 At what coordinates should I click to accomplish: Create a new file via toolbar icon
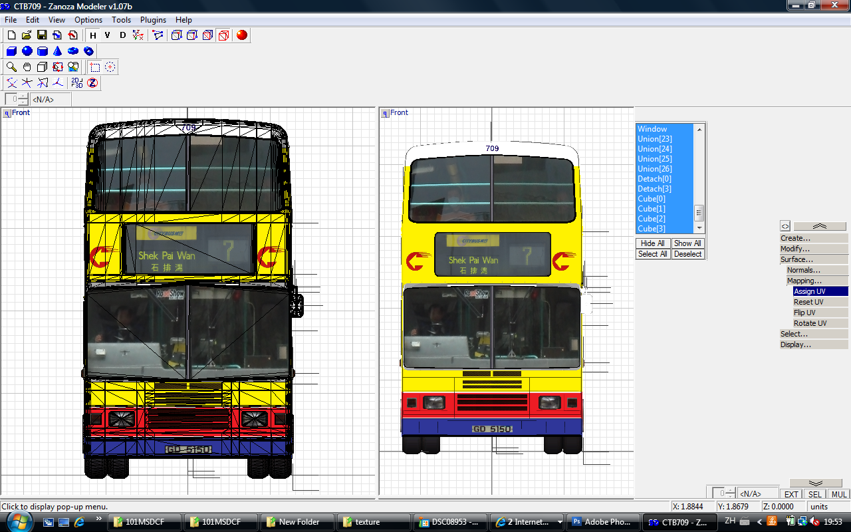point(11,35)
